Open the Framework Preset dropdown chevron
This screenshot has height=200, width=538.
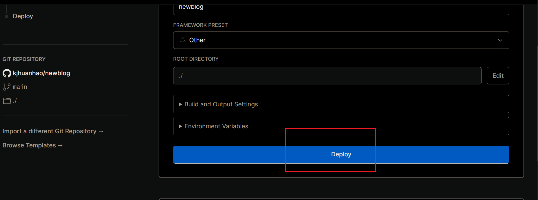coord(500,40)
